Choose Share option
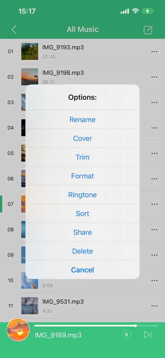The height and width of the screenshot is (358, 165). point(82,232)
